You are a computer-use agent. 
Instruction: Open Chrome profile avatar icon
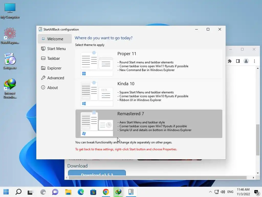pos(246,61)
